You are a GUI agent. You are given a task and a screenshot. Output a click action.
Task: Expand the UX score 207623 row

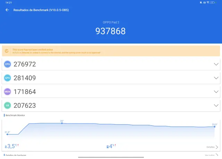point(216,105)
